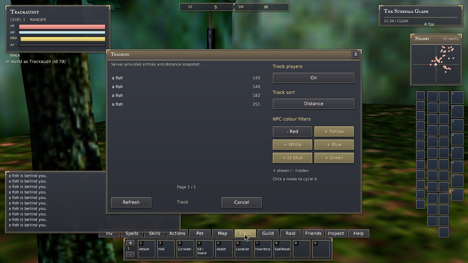The width and height of the screenshot is (468, 263).
Task: Click the compass heading bar
Action: [x=234, y=7]
